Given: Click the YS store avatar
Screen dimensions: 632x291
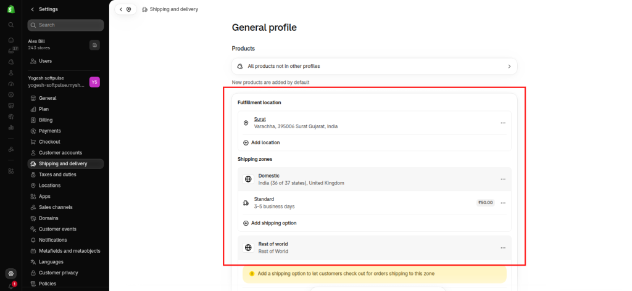Looking at the screenshot, I should [94, 82].
